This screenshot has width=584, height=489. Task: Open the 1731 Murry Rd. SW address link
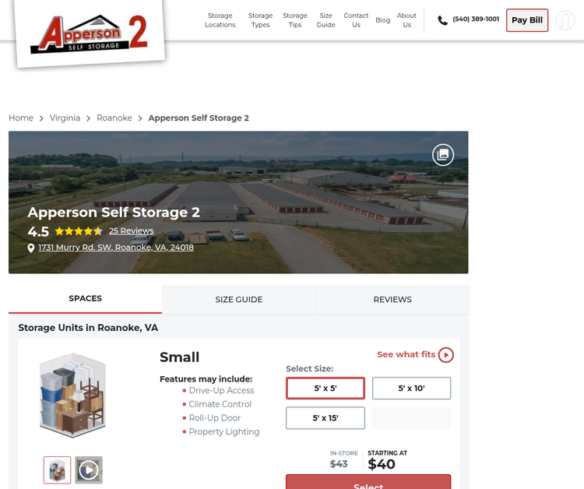(x=116, y=248)
